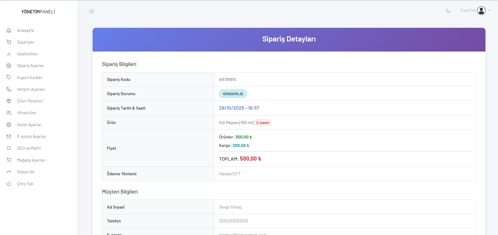498x235 pixels.
Task: Open the İletişim Ayarları menu item
Action: tap(31, 89)
